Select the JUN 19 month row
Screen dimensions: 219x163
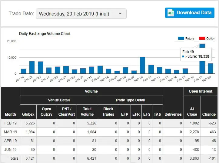click(x=11, y=150)
